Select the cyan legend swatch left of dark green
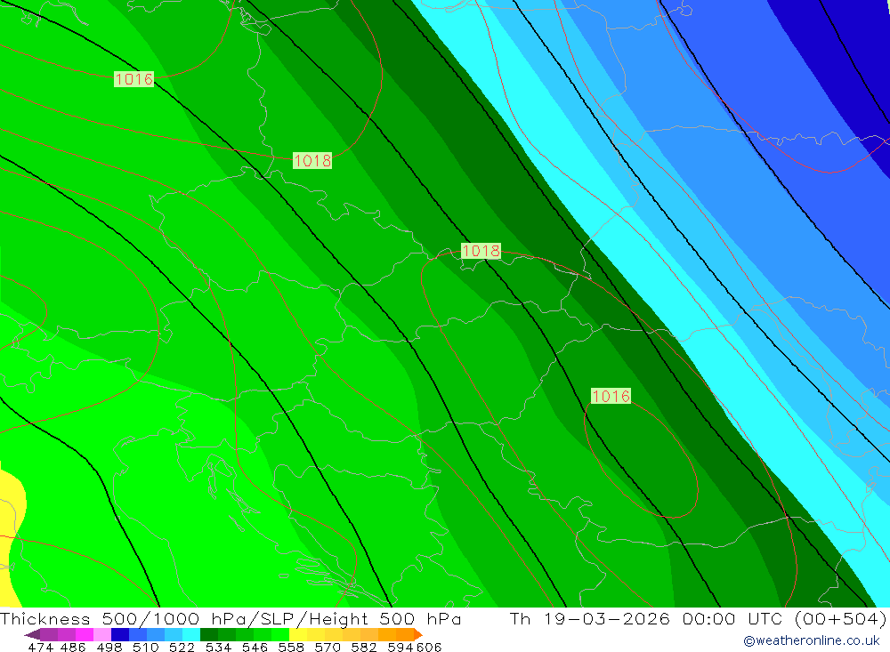 click(x=191, y=634)
